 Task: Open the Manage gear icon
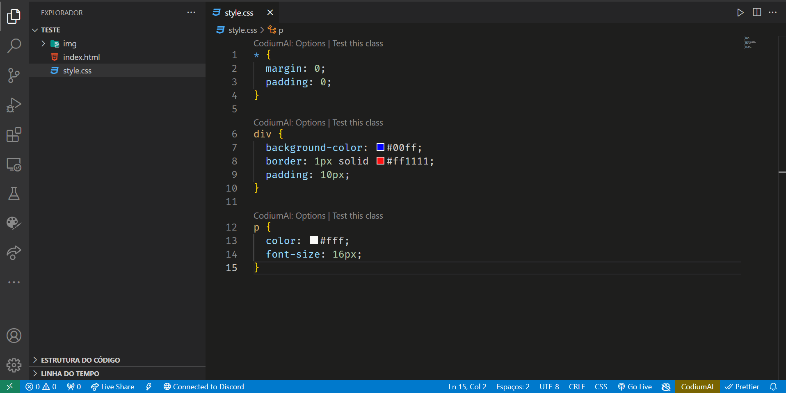point(14,365)
